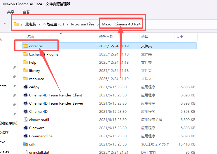Screen dimensions: 217x154
Task: Select the library folder icon
Action: (26, 70)
